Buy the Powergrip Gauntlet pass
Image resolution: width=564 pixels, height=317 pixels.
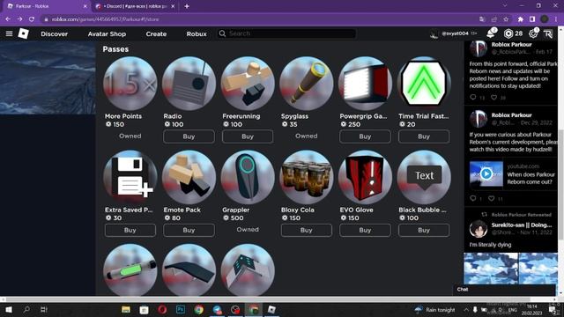pos(365,136)
